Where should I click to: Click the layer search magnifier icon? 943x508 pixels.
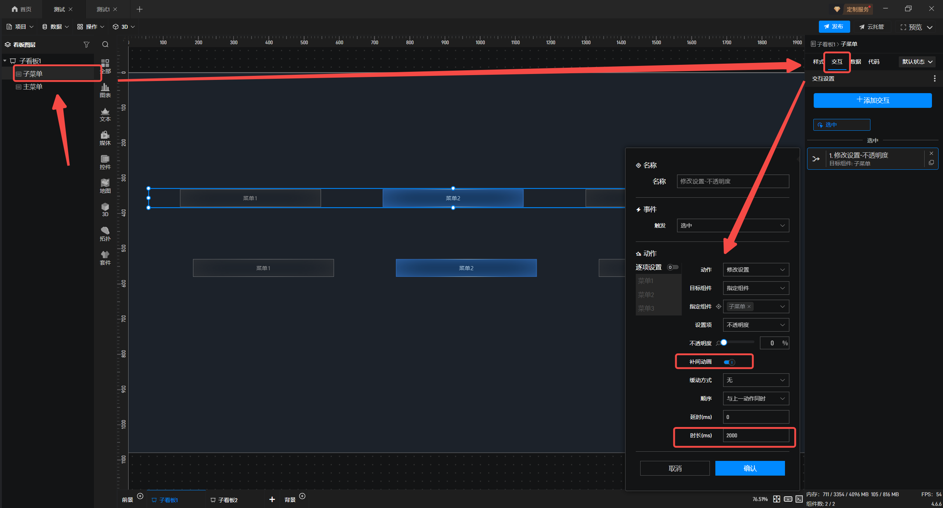[105, 45]
